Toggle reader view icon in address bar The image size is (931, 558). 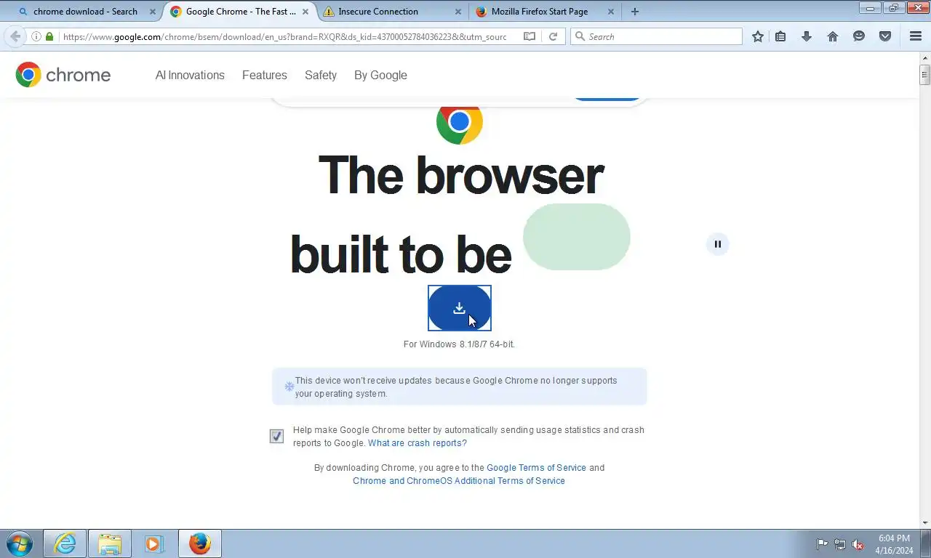tap(530, 36)
